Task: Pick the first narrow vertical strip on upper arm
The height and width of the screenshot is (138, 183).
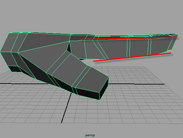Action: [128, 48]
